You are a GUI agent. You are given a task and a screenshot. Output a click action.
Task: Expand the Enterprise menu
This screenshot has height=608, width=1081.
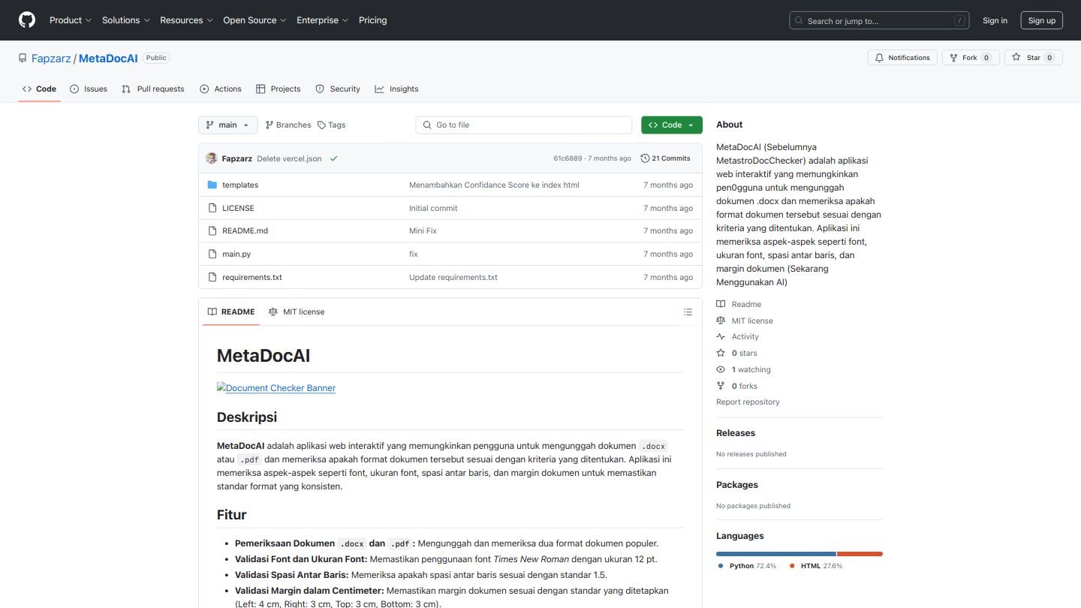click(x=323, y=20)
